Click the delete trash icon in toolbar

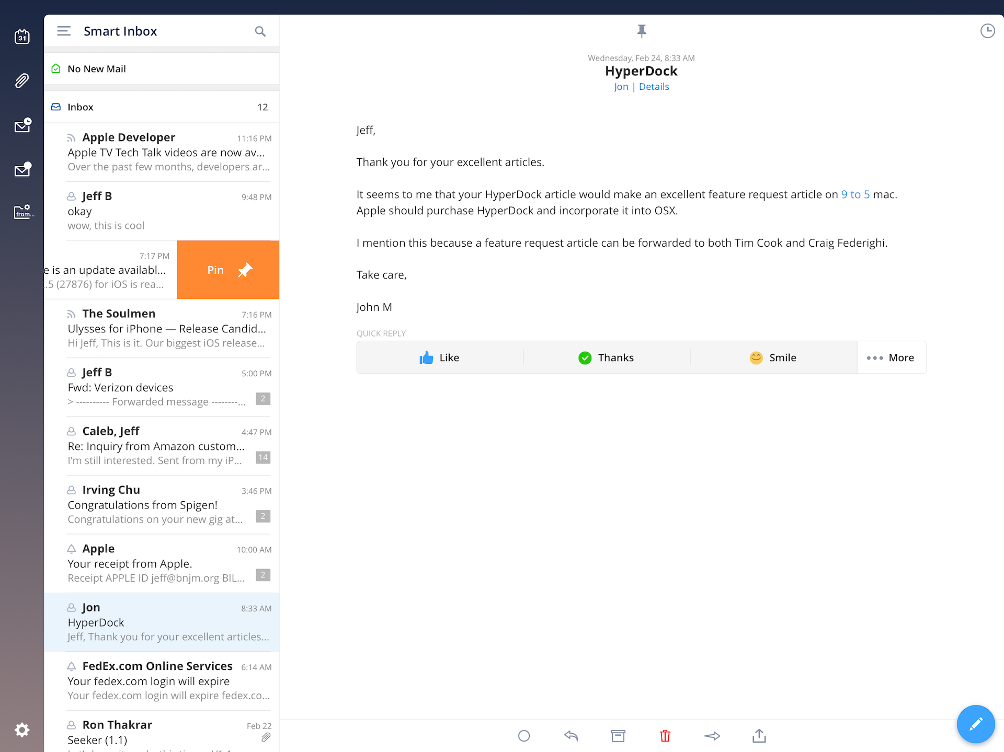pyautogui.click(x=666, y=735)
